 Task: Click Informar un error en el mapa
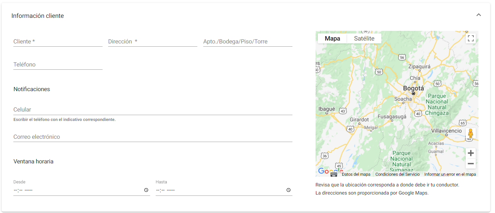pos(450,174)
